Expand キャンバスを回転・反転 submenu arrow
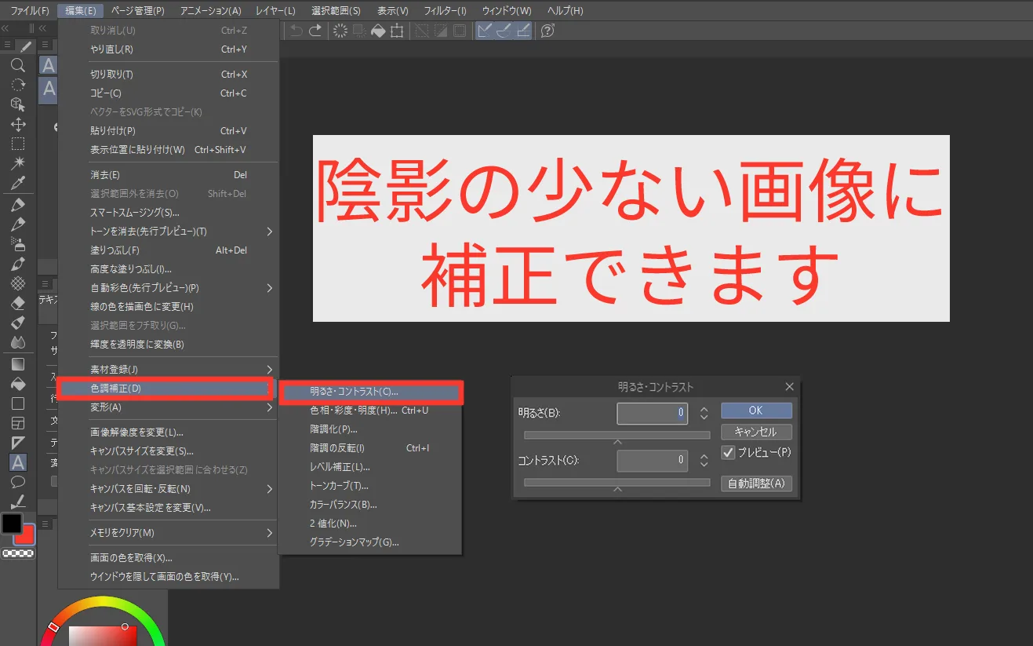Image resolution: width=1033 pixels, height=646 pixels. click(270, 489)
